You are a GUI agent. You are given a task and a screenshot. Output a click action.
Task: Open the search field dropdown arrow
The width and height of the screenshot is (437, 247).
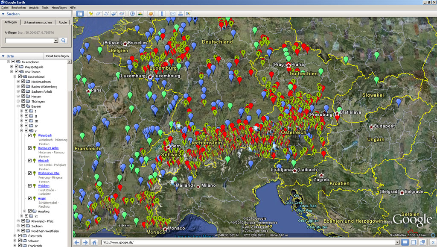tap(56, 41)
